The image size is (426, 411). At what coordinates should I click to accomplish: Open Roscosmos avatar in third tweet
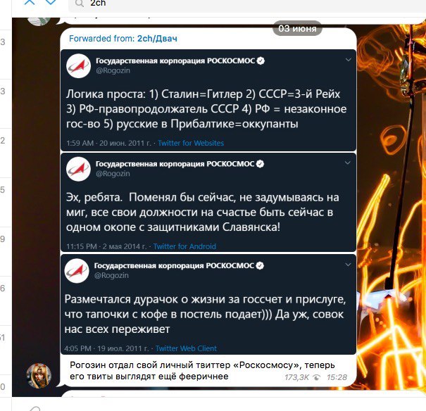point(77,271)
